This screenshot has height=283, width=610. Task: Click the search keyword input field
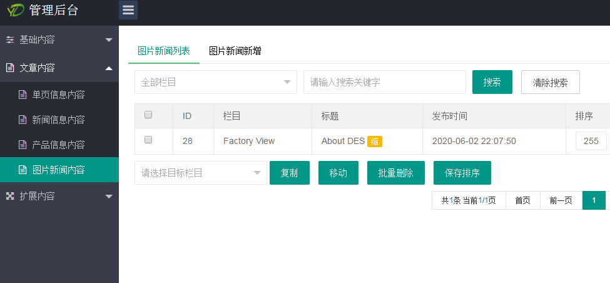[385, 82]
